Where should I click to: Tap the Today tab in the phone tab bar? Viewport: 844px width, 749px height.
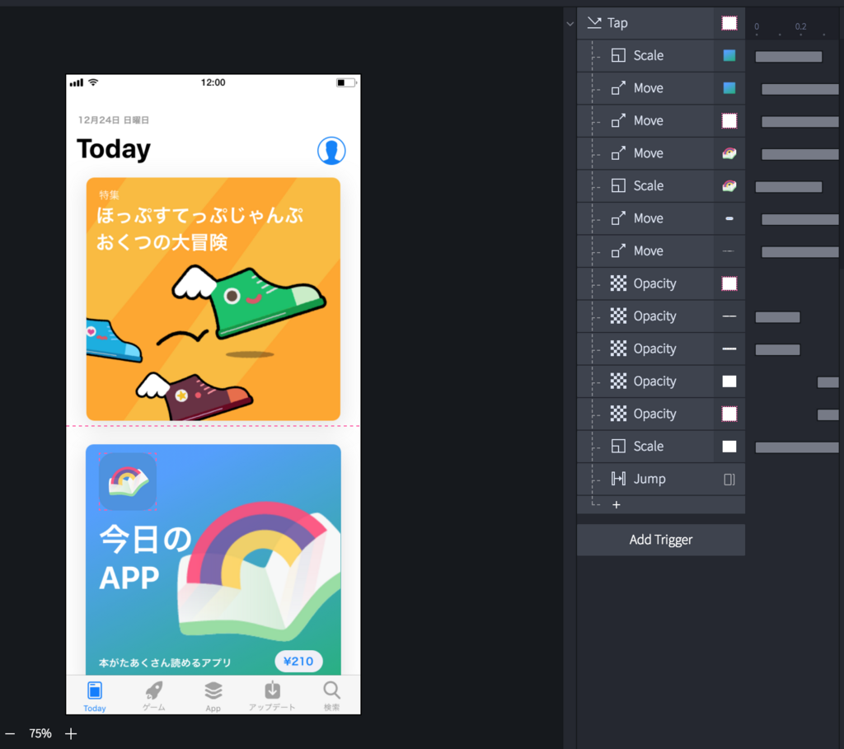point(95,696)
